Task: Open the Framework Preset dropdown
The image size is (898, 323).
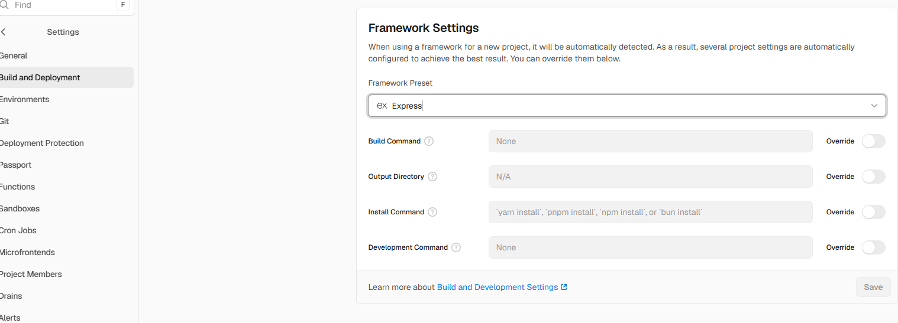Action: [x=627, y=106]
